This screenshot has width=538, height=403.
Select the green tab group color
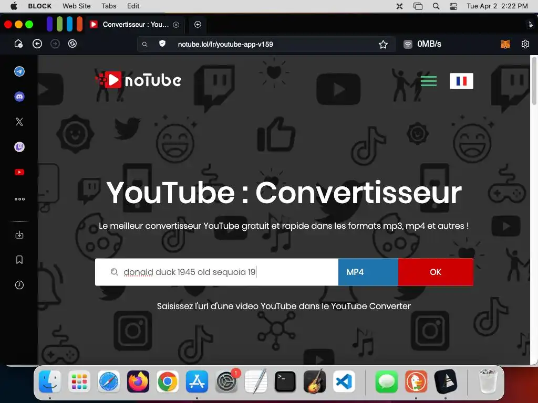tap(60, 24)
